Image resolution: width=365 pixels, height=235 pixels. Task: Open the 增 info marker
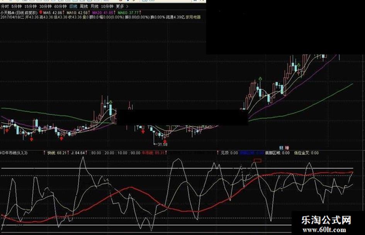pos(287,148)
